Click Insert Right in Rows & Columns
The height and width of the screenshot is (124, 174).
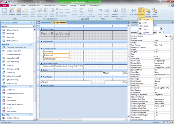tap(52, 13)
